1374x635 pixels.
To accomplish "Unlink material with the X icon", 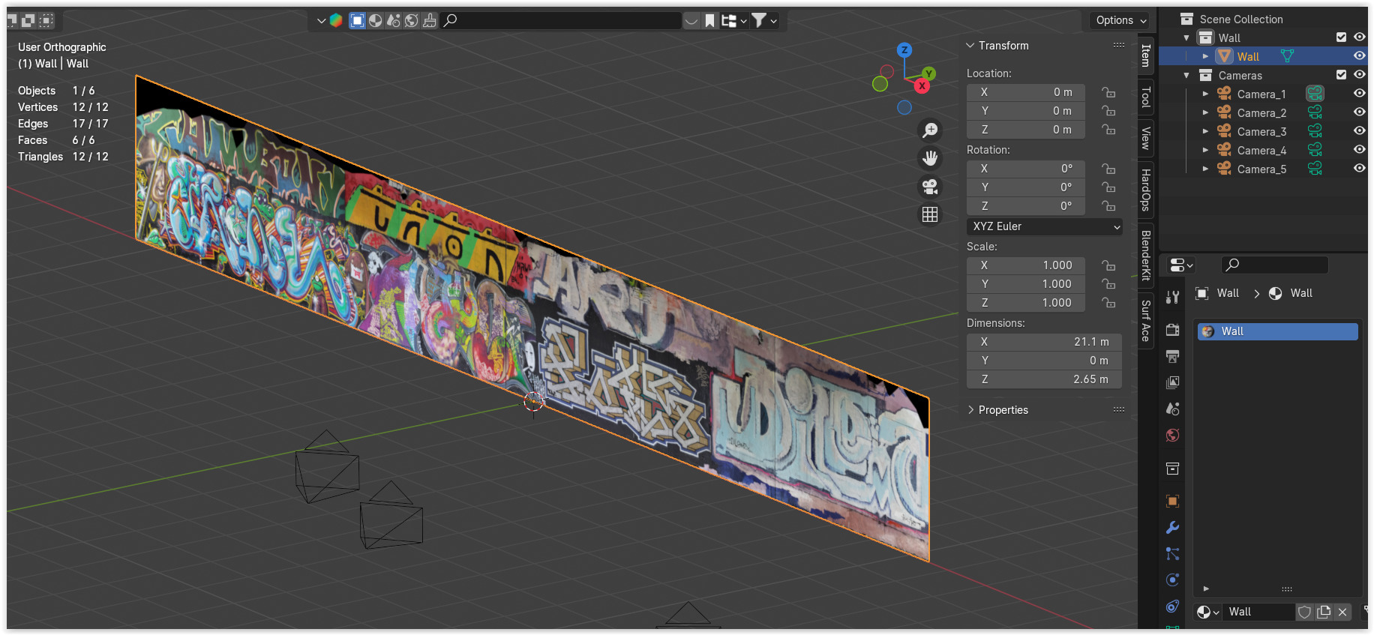I will coord(1342,612).
